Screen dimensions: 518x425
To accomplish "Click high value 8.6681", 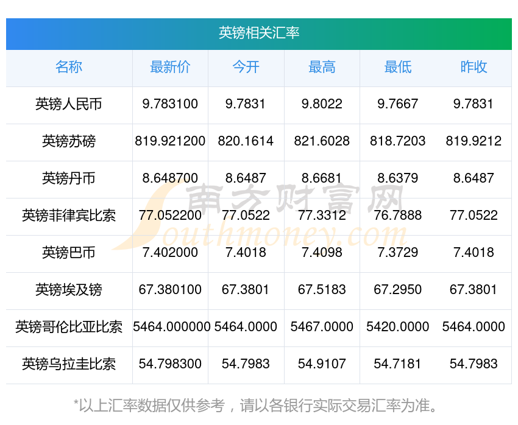I will 322,178.
